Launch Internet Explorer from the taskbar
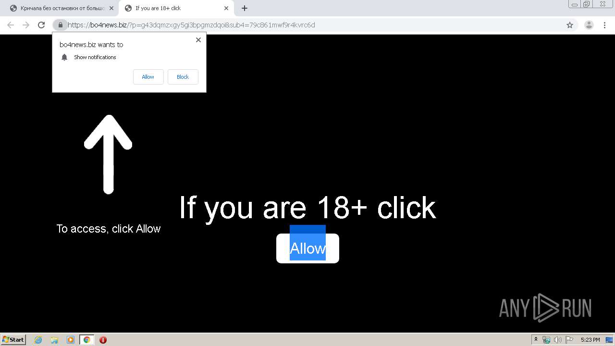 tap(38, 340)
